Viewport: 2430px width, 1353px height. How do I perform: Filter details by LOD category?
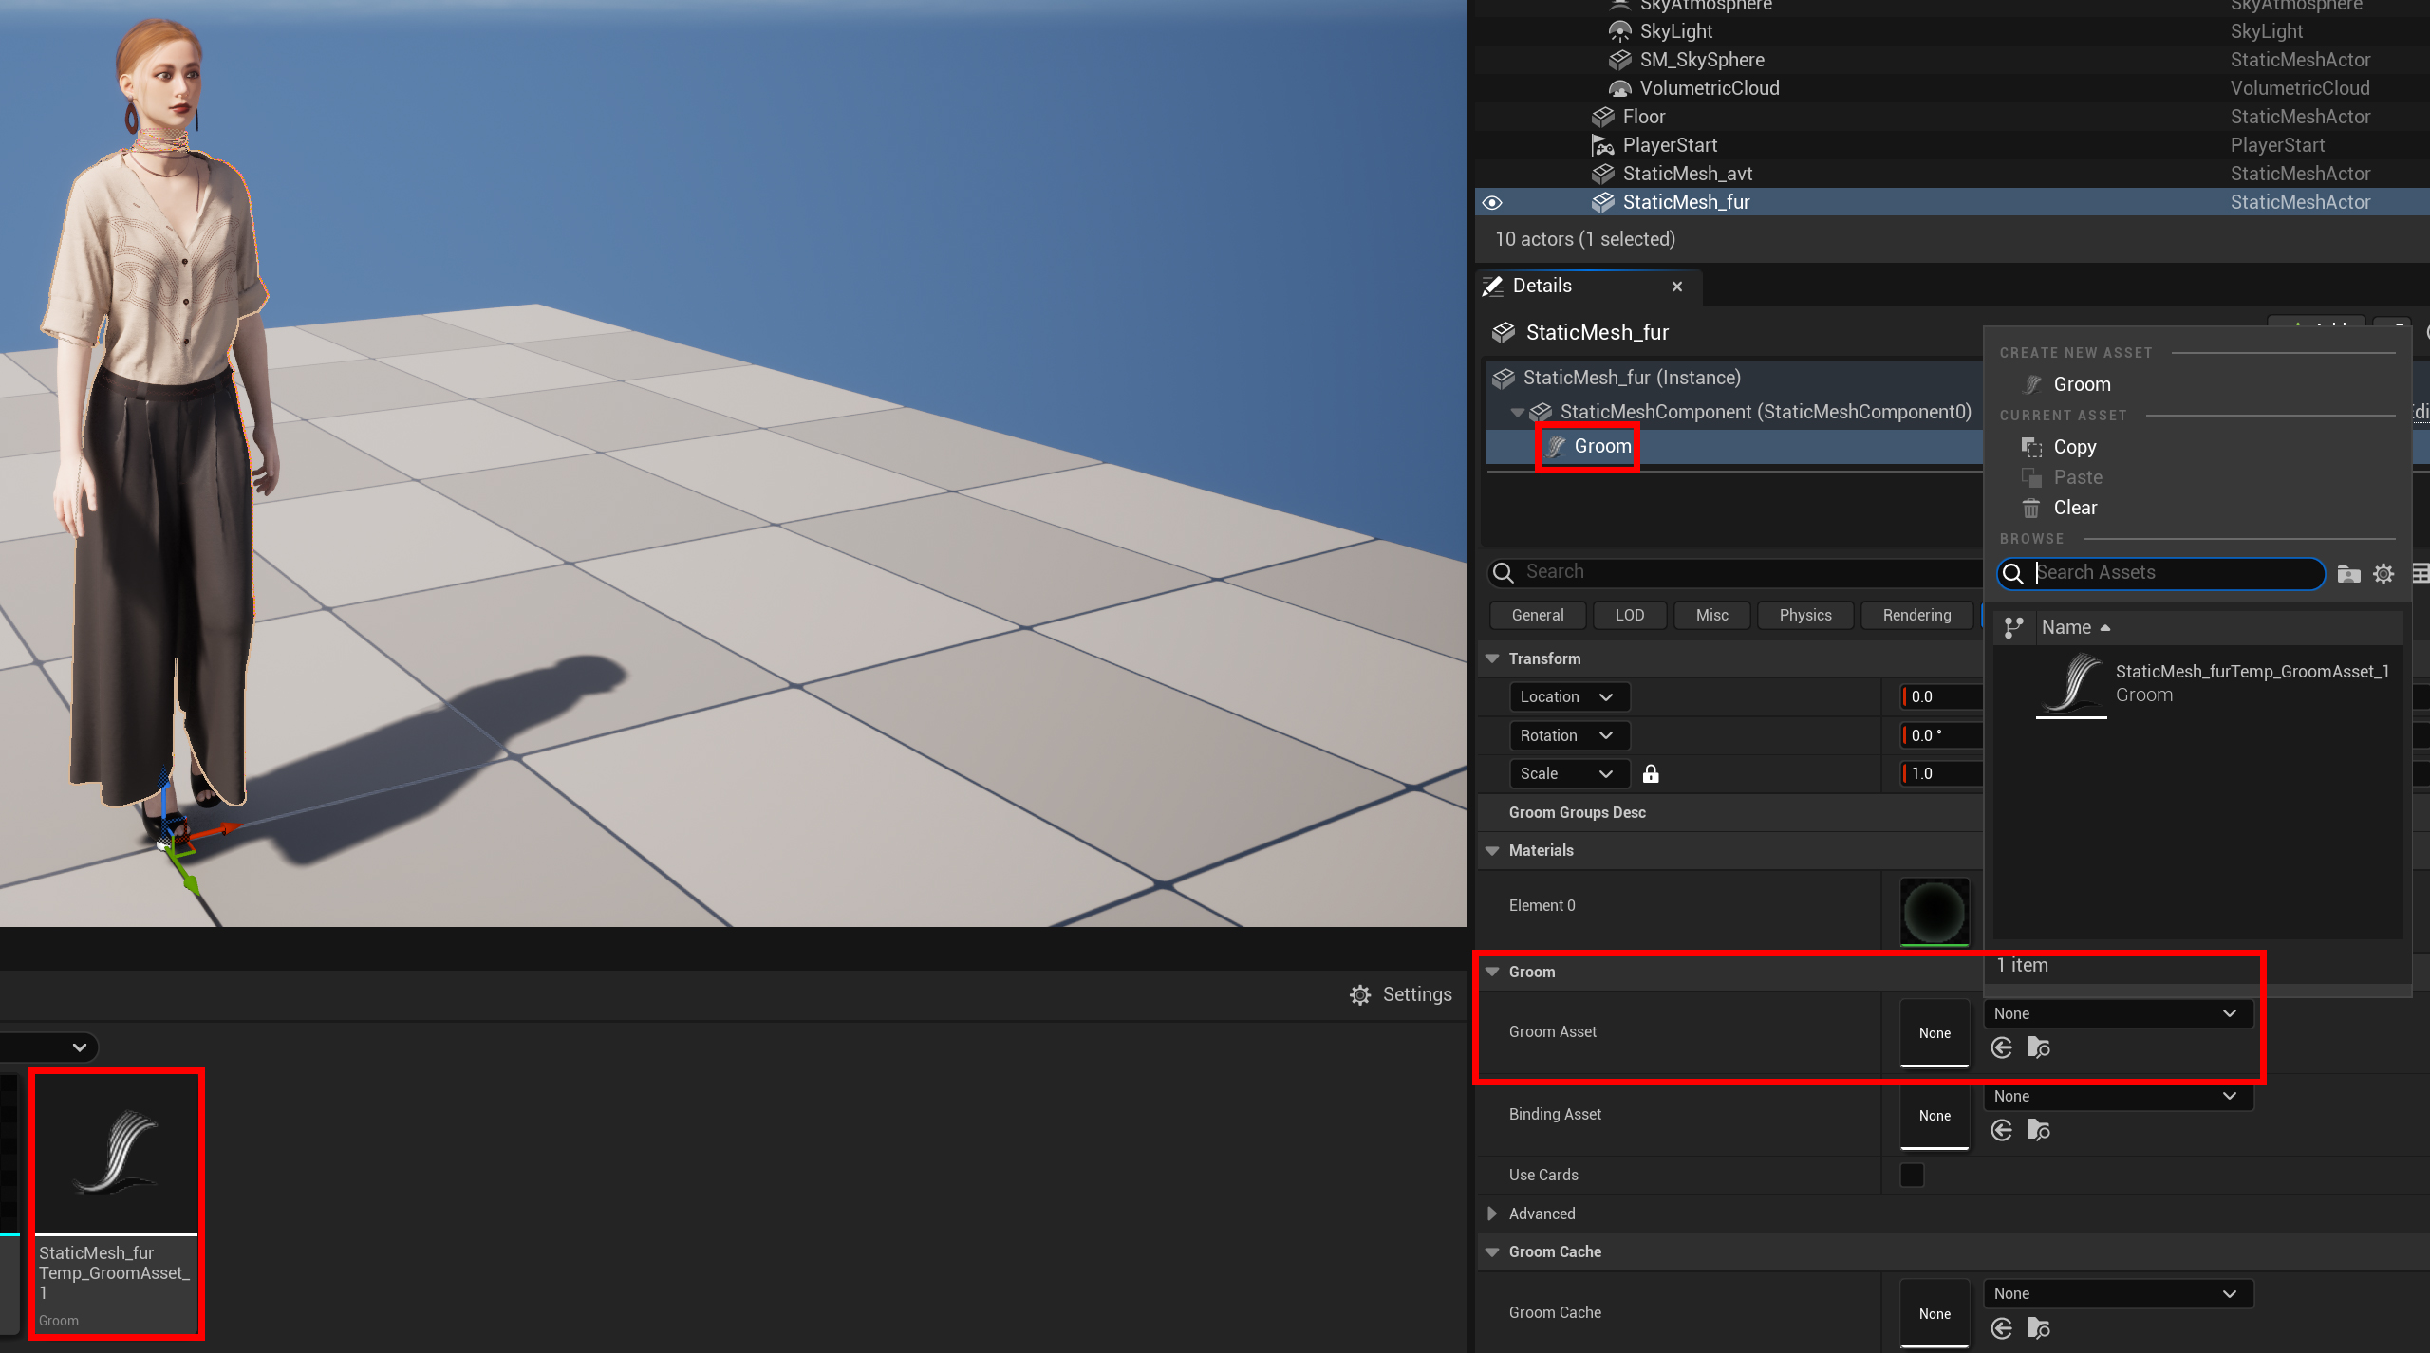1630,615
